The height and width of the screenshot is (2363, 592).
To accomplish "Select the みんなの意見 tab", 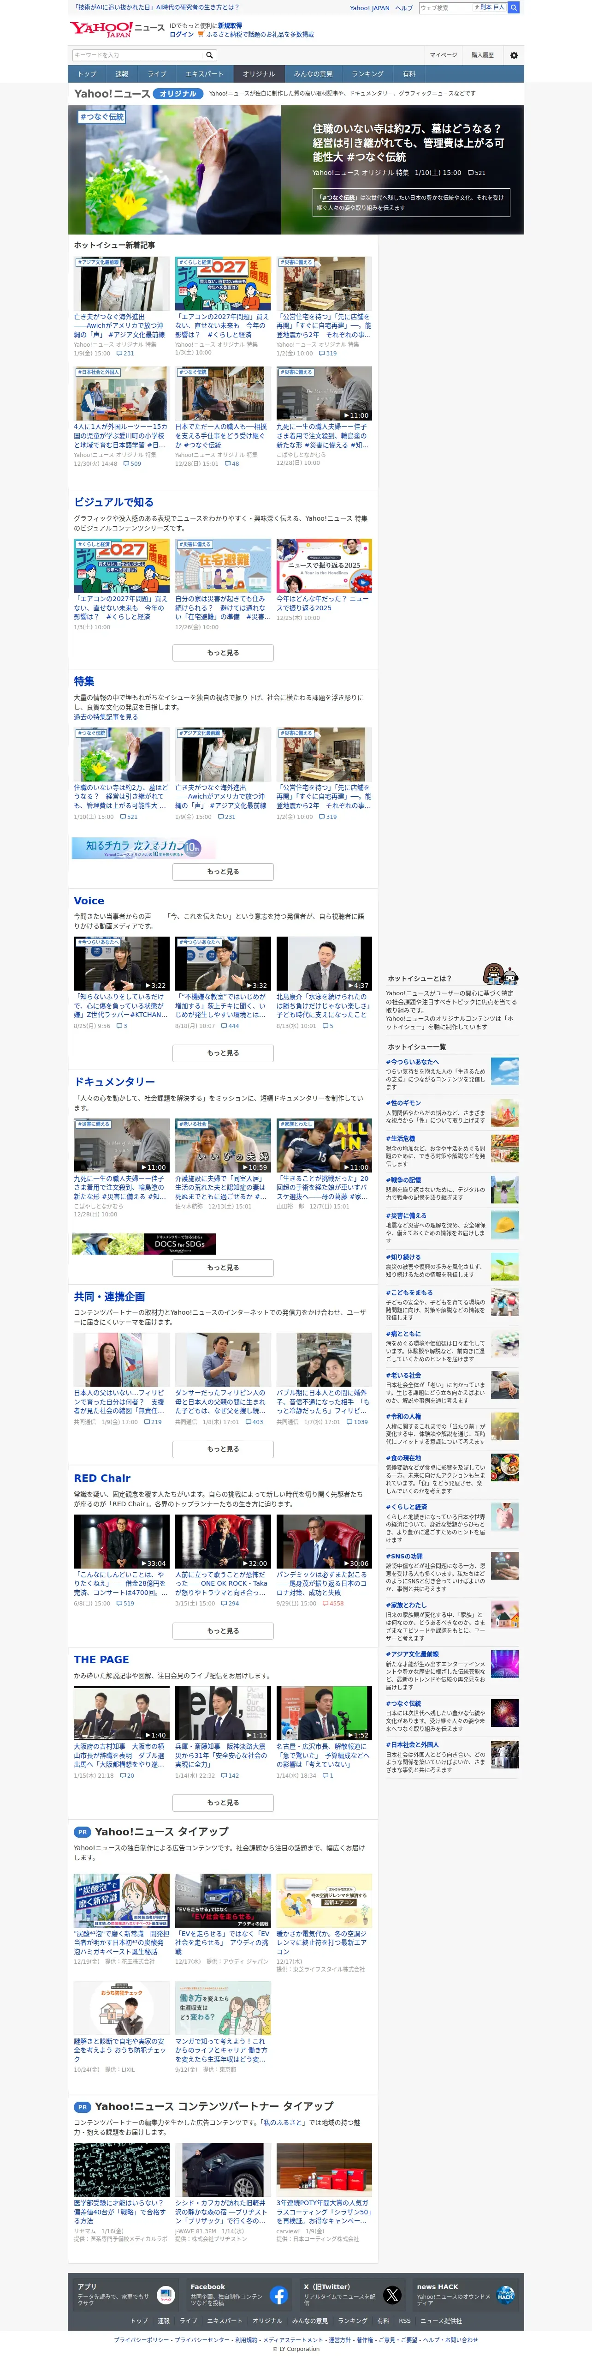I will point(314,73).
